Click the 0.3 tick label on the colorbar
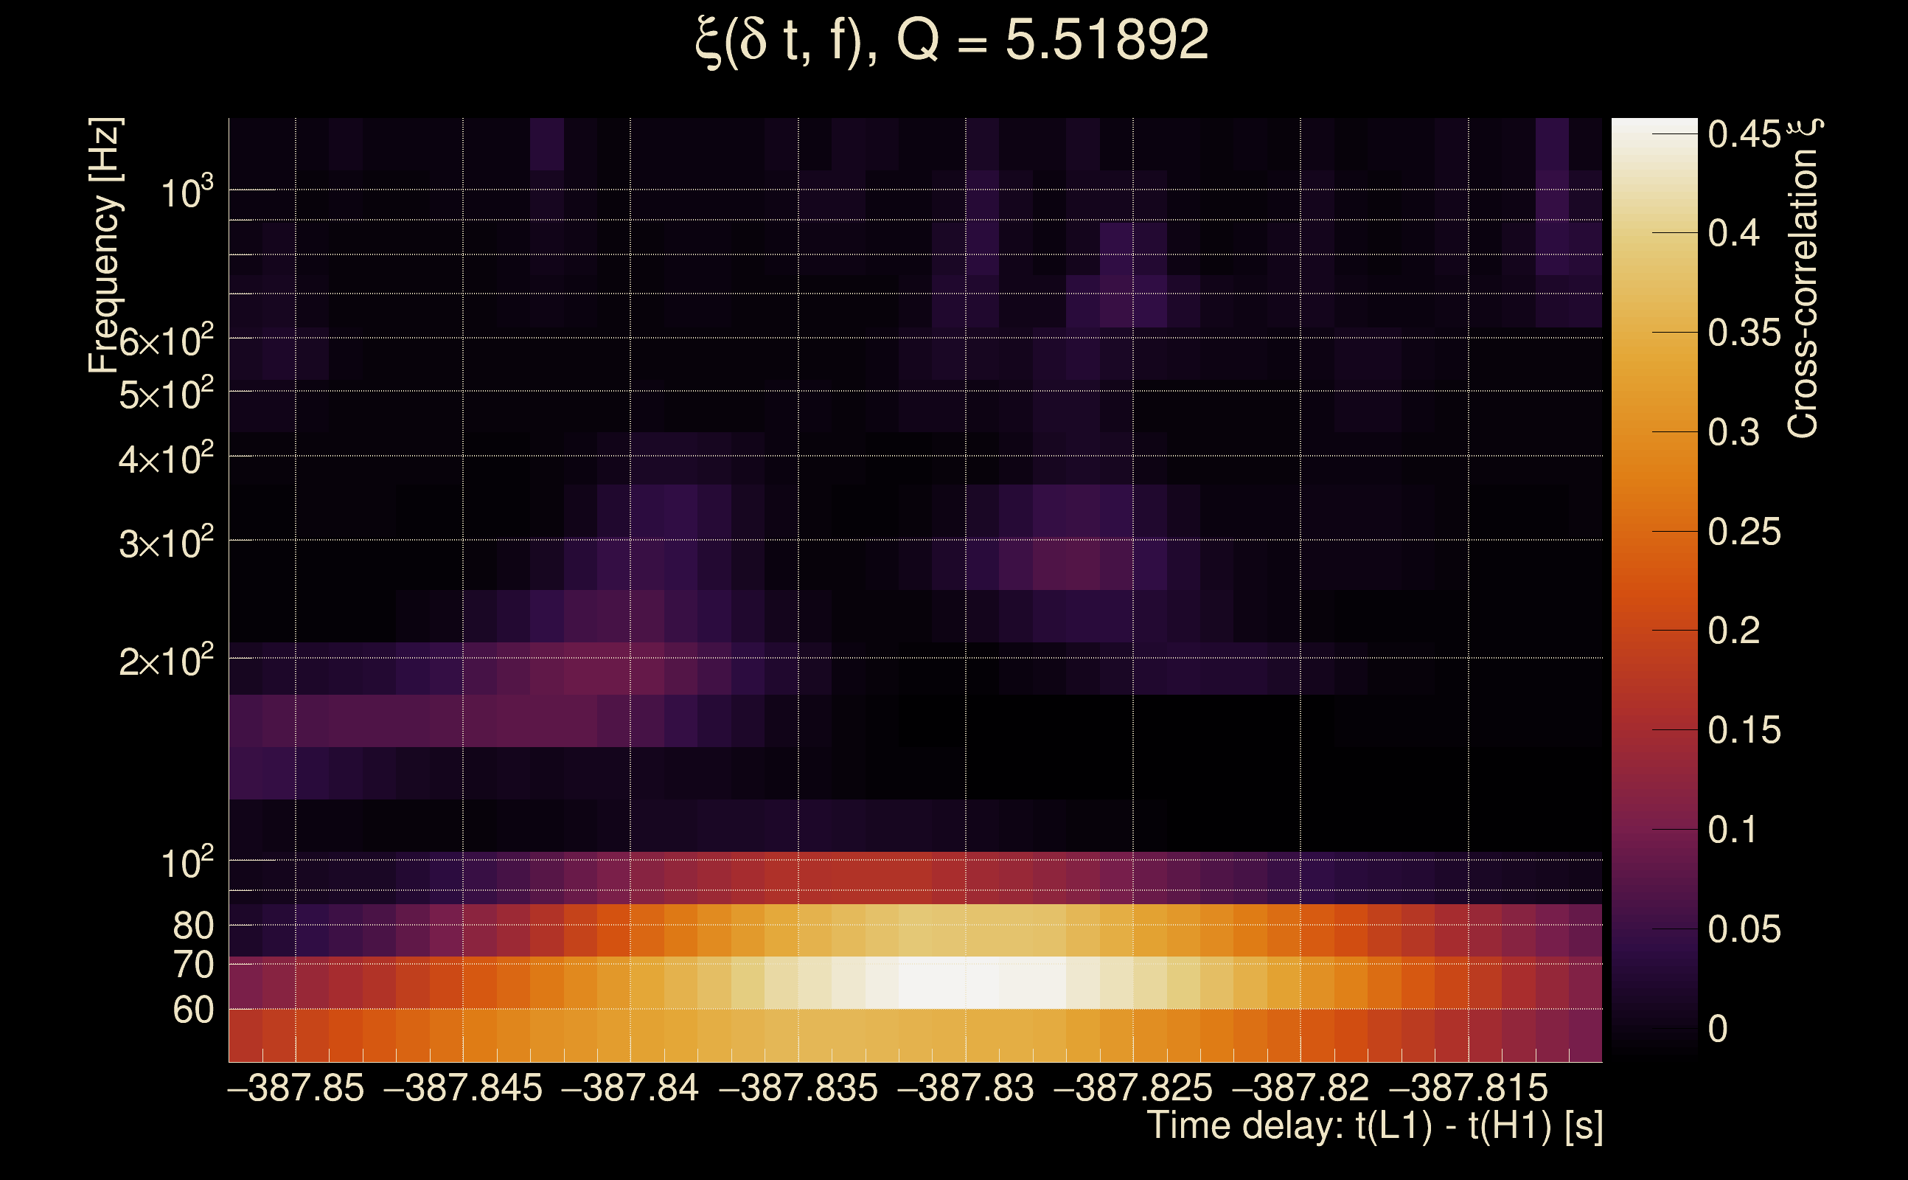 [1733, 432]
